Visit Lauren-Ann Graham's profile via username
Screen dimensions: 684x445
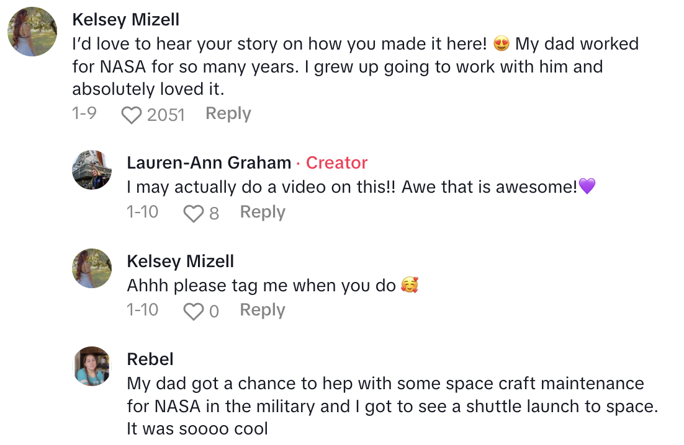[209, 163]
